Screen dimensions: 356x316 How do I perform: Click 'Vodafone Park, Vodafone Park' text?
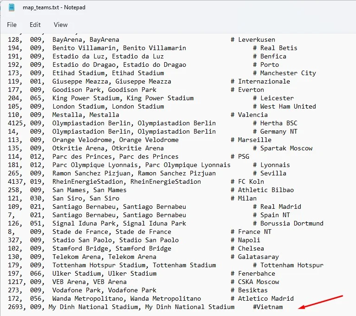tap(104, 290)
